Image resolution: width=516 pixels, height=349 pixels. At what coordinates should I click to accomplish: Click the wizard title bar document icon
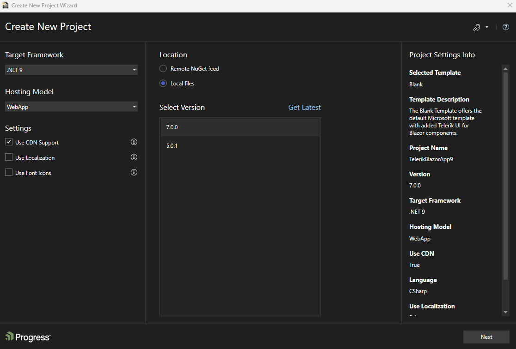click(5, 5)
